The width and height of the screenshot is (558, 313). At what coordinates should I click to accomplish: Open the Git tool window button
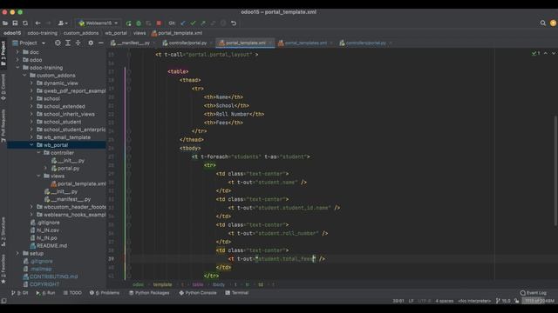(19, 293)
